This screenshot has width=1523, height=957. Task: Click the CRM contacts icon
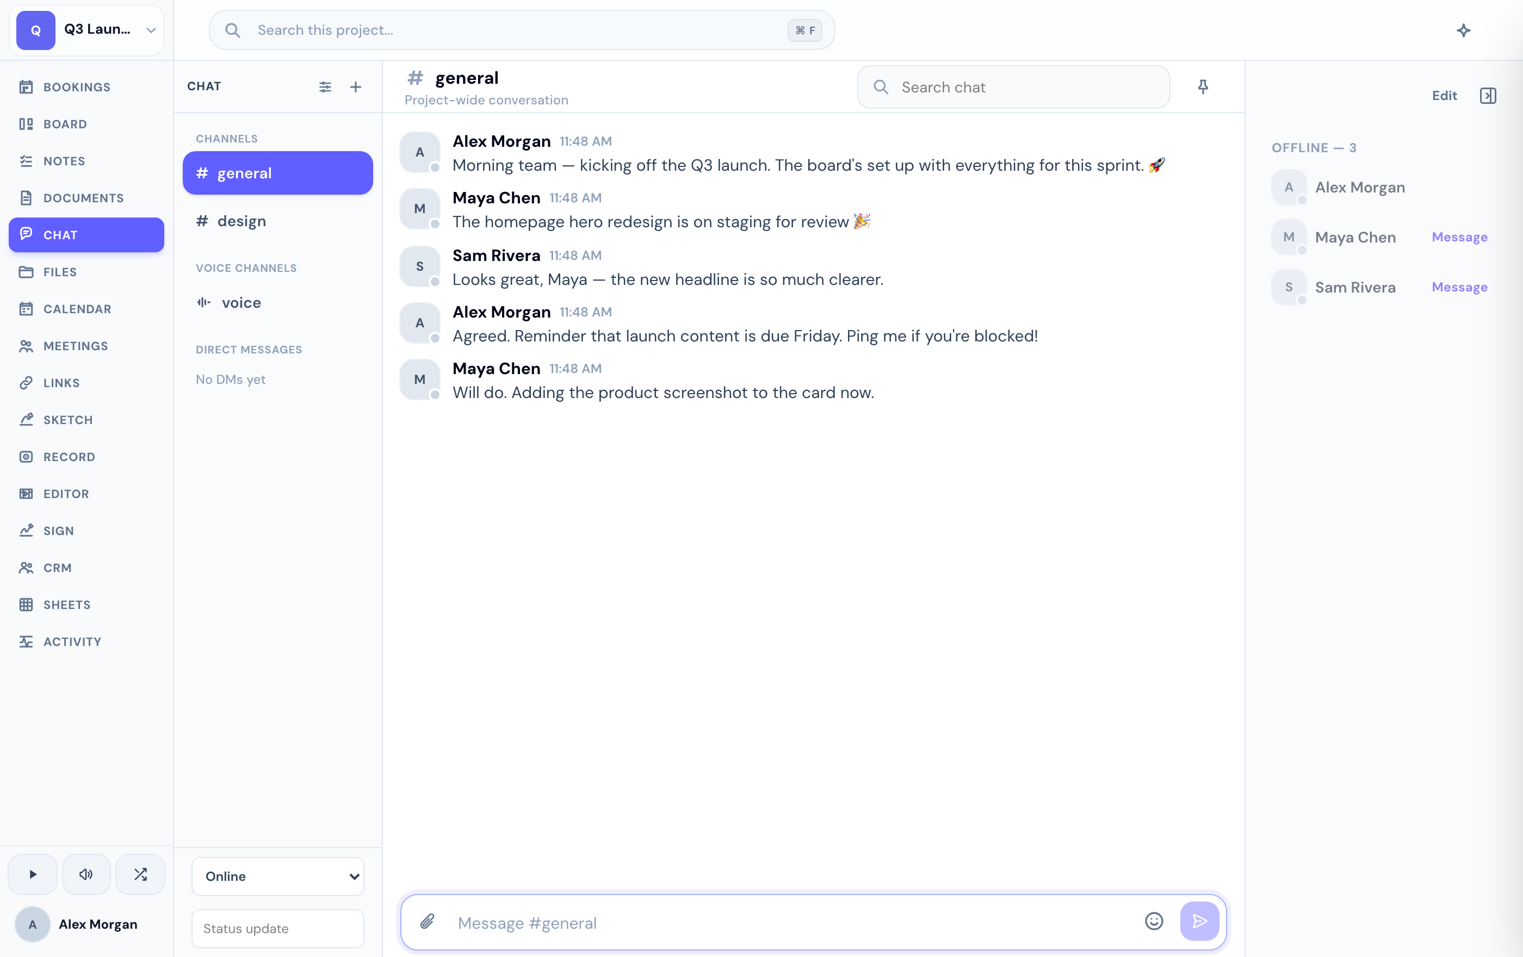click(x=26, y=568)
